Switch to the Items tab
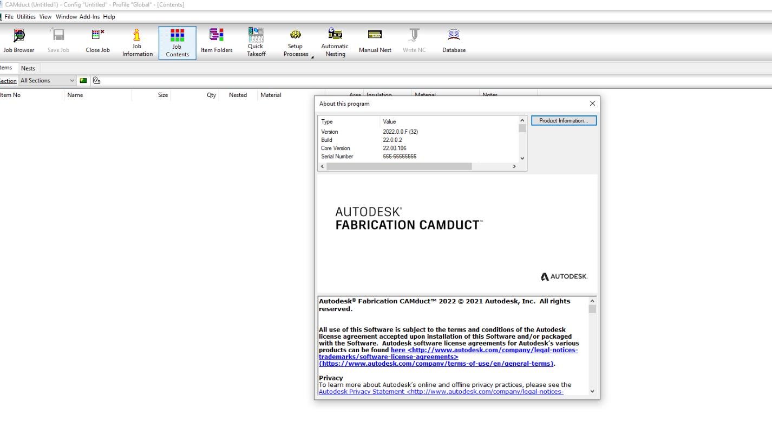This screenshot has width=772, height=447. point(6,68)
